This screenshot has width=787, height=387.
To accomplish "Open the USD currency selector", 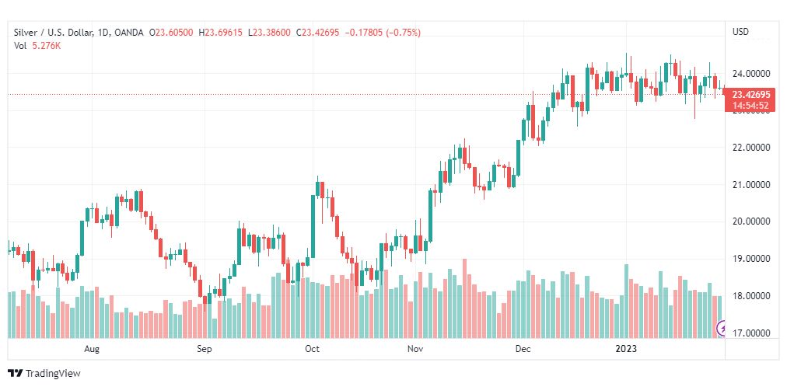I will click(x=740, y=33).
